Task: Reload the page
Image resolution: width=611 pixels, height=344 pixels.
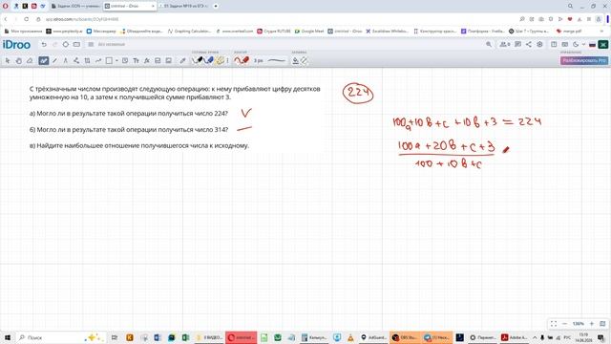Action: [x=27, y=19]
